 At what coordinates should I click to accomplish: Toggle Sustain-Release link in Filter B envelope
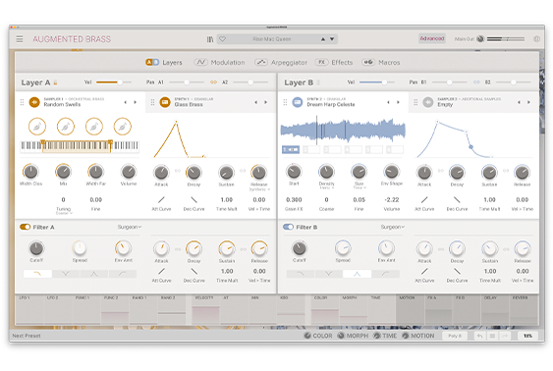coord(506,249)
